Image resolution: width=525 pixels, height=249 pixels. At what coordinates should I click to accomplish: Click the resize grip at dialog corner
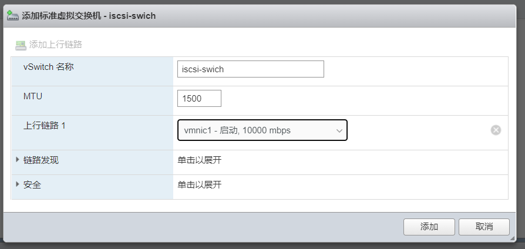pos(513,238)
